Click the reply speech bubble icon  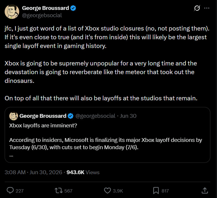click(x=10, y=190)
